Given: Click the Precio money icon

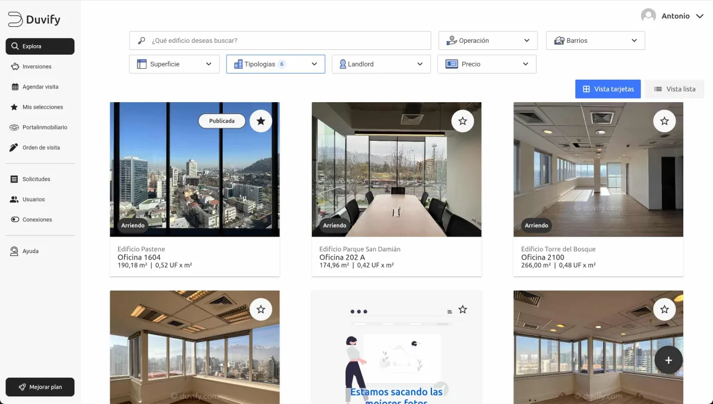Looking at the screenshot, I should point(452,64).
